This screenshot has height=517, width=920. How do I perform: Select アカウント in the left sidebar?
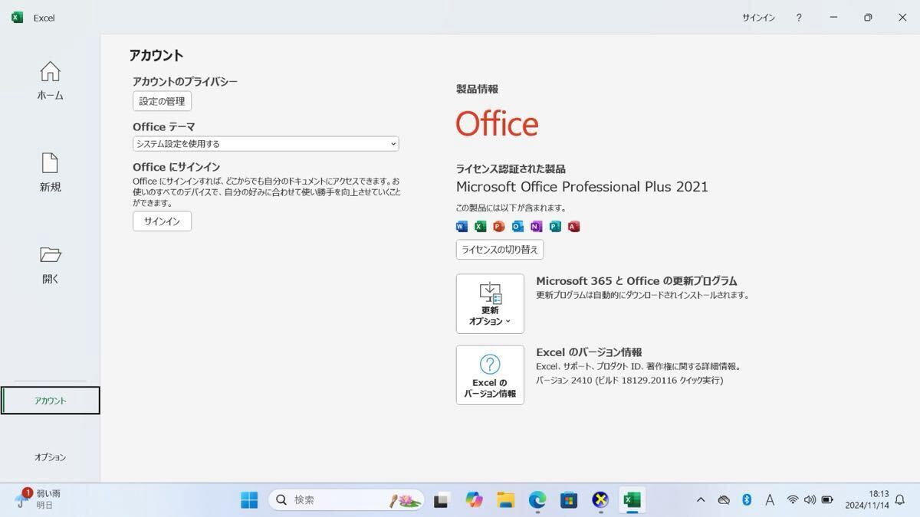point(51,401)
